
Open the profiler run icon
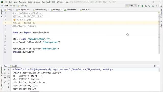click(150, 6)
